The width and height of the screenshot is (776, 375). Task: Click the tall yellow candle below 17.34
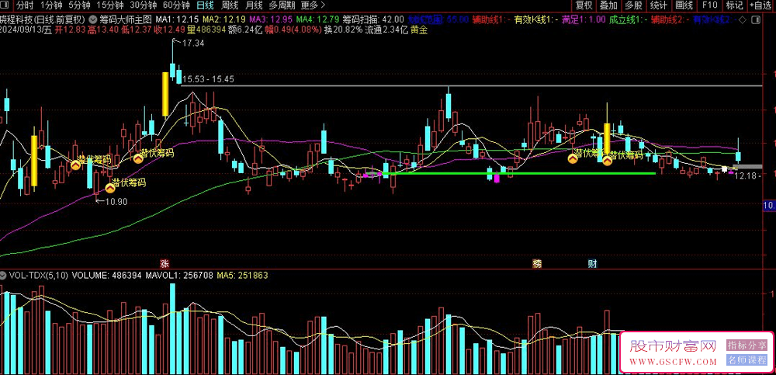(x=165, y=94)
